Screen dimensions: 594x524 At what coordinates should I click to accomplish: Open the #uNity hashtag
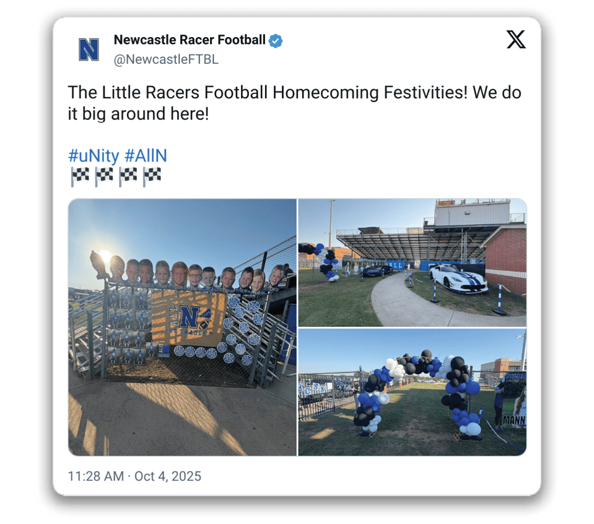(94, 155)
